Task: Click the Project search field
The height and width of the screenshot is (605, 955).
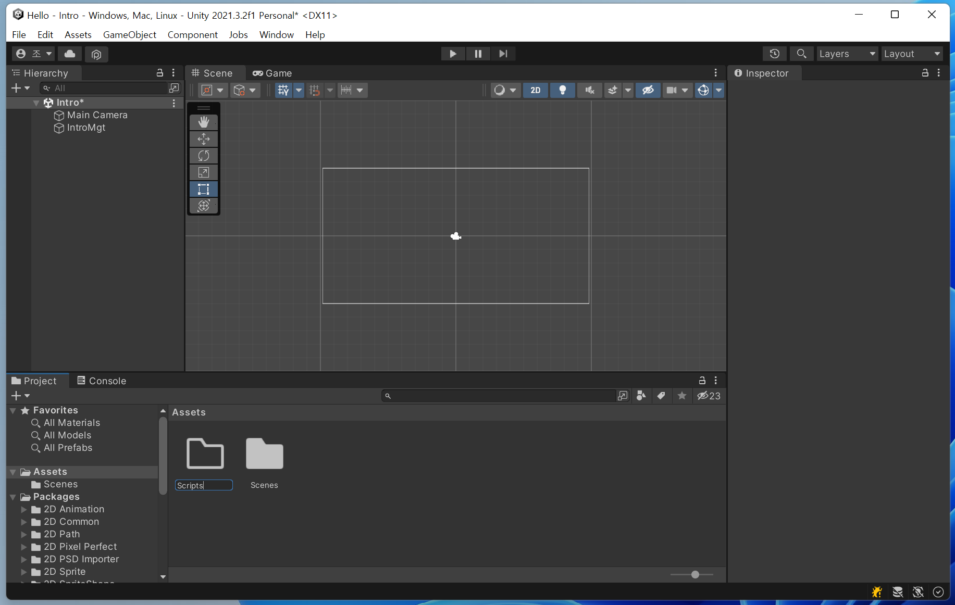Action: click(499, 396)
